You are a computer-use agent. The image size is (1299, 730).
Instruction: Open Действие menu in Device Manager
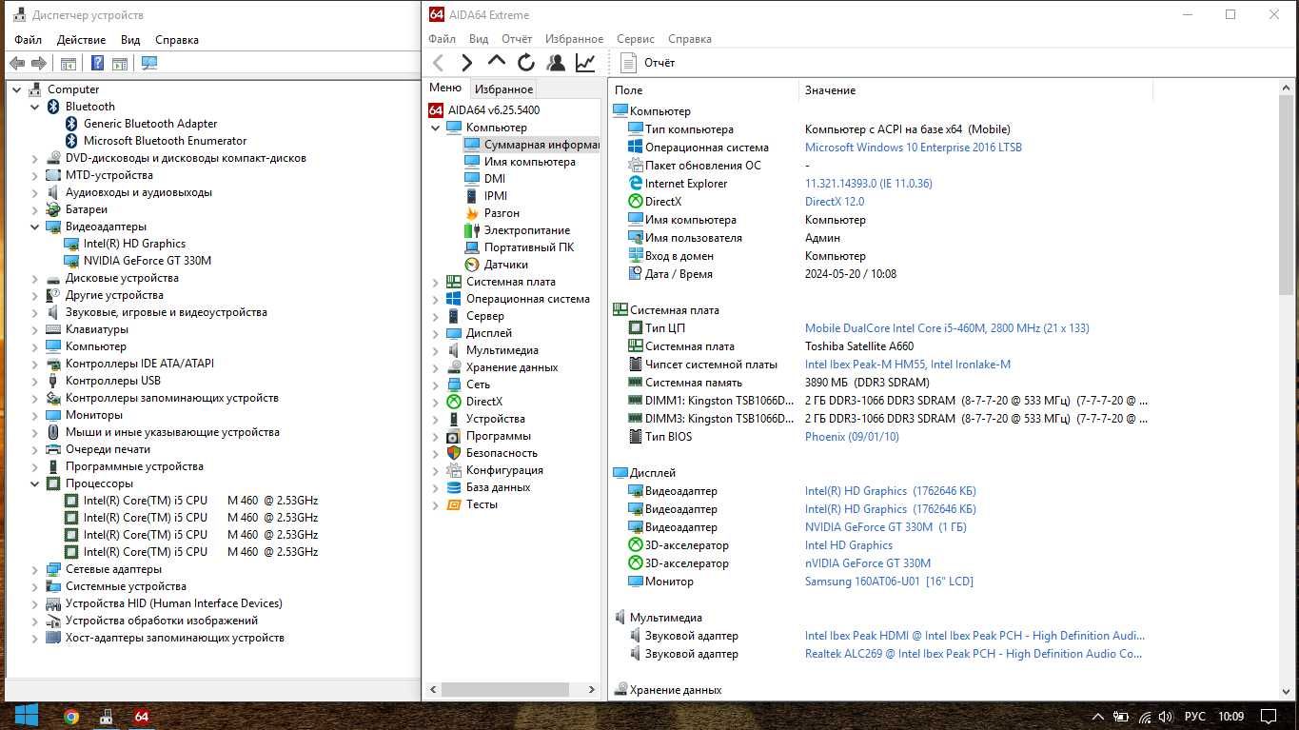[81, 40]
